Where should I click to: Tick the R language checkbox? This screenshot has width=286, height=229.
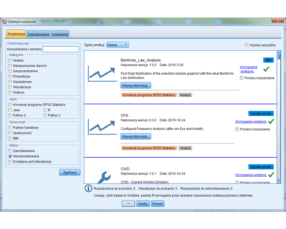(45, 110)
